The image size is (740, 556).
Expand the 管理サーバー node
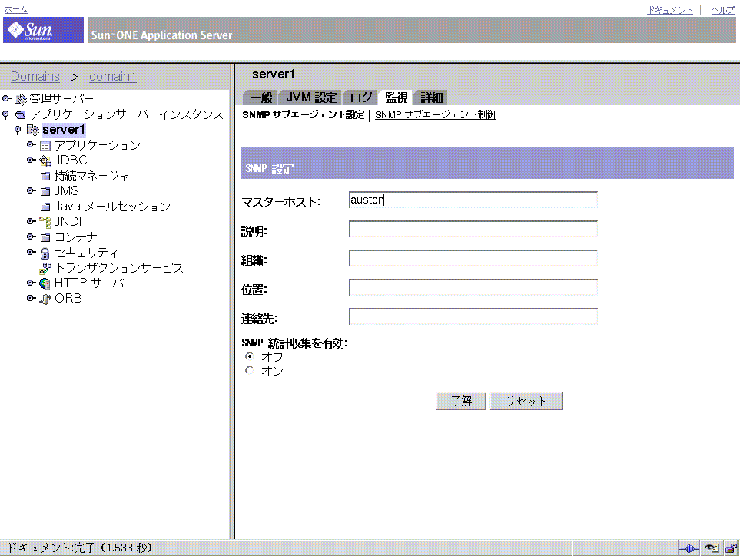pyautogui.click(x=7, y=98)
